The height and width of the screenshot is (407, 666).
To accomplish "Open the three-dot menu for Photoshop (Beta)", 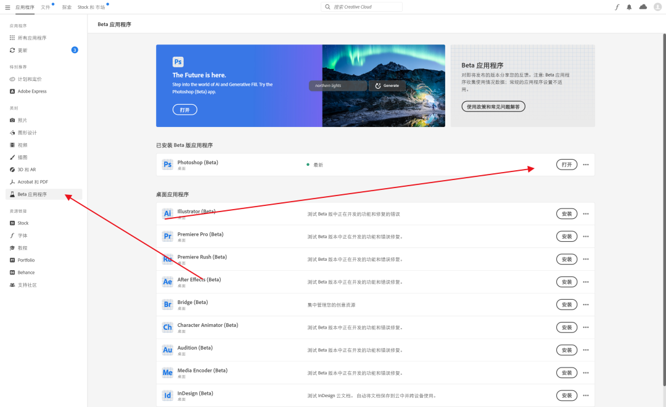I will [x=585, y=164].
